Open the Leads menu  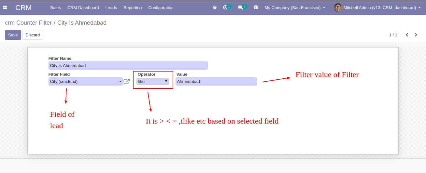pyautogui.click(x=111, y=7)
